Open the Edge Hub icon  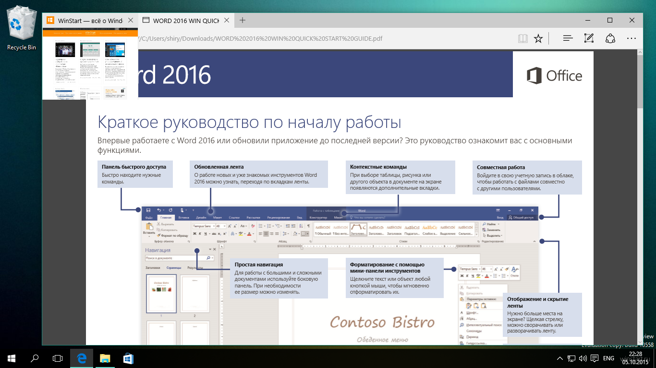pos(568,39)
